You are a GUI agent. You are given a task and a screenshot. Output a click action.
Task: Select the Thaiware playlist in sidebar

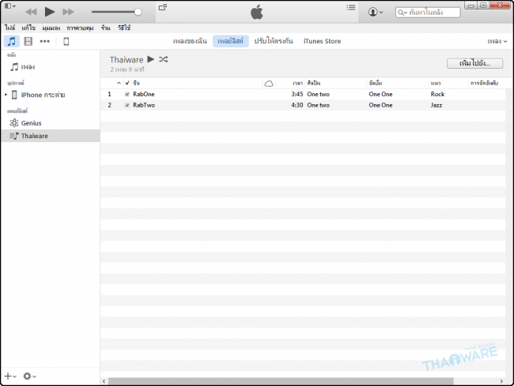pos(50,136)
